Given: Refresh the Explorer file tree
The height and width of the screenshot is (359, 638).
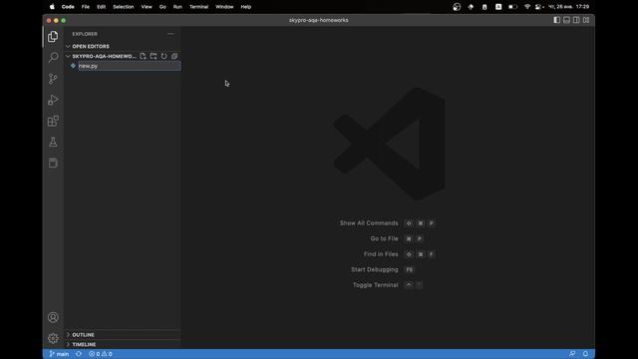Looking at the screenshot, I should [x=163, y=56].
